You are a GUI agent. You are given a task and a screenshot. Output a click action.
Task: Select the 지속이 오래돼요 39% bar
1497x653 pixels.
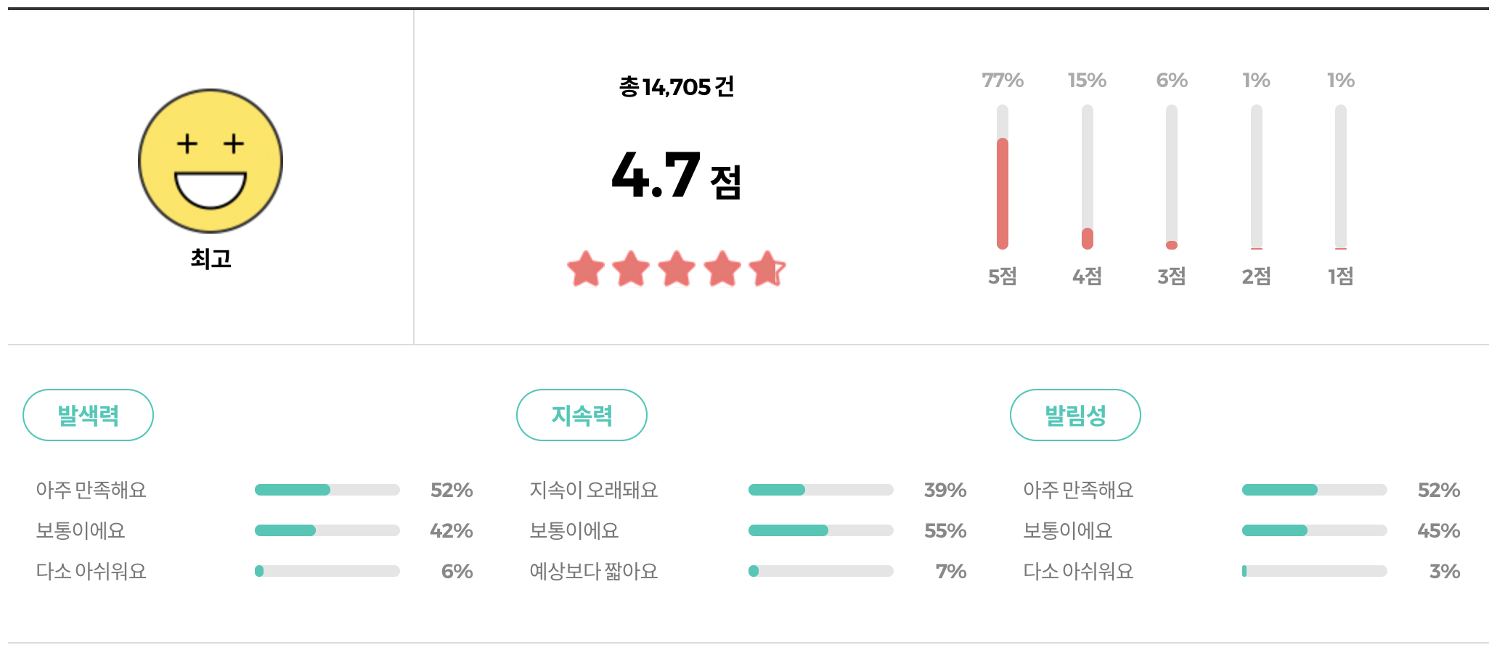[x=821, y=490]
